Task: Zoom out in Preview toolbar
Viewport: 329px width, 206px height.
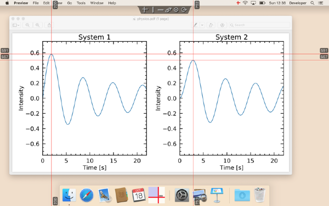Action: 27,25
